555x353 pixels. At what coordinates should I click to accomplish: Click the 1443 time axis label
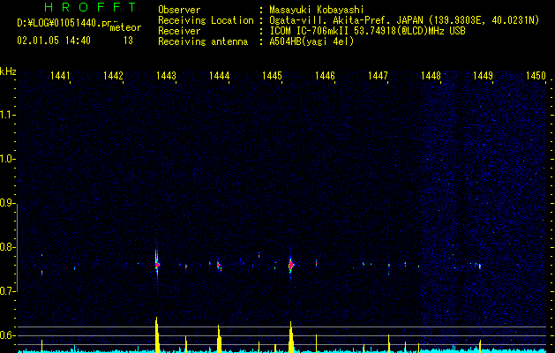166,76
